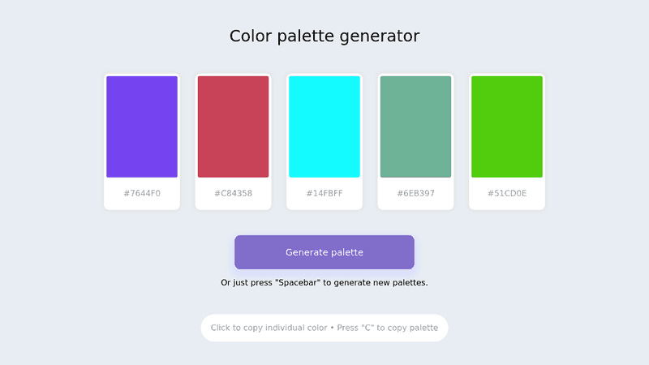Click "Click to copy individual color" text
Viewport: 649px width, 365px height.
269,328
